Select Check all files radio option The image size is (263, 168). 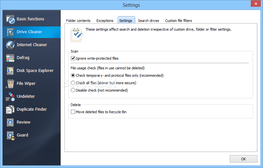click(73, 83)
